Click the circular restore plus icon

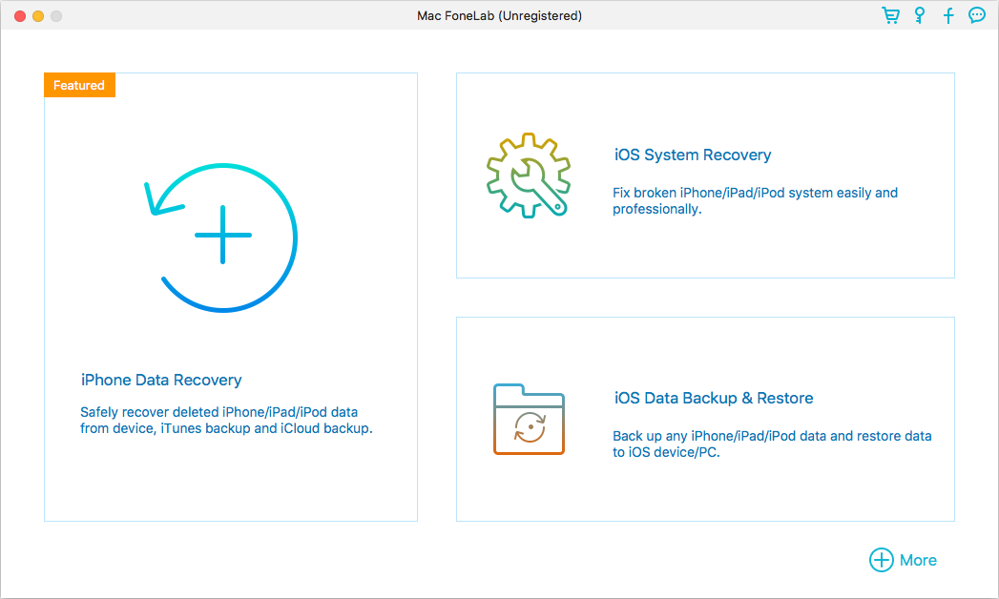pyautogui.click(x=221, y=238)
